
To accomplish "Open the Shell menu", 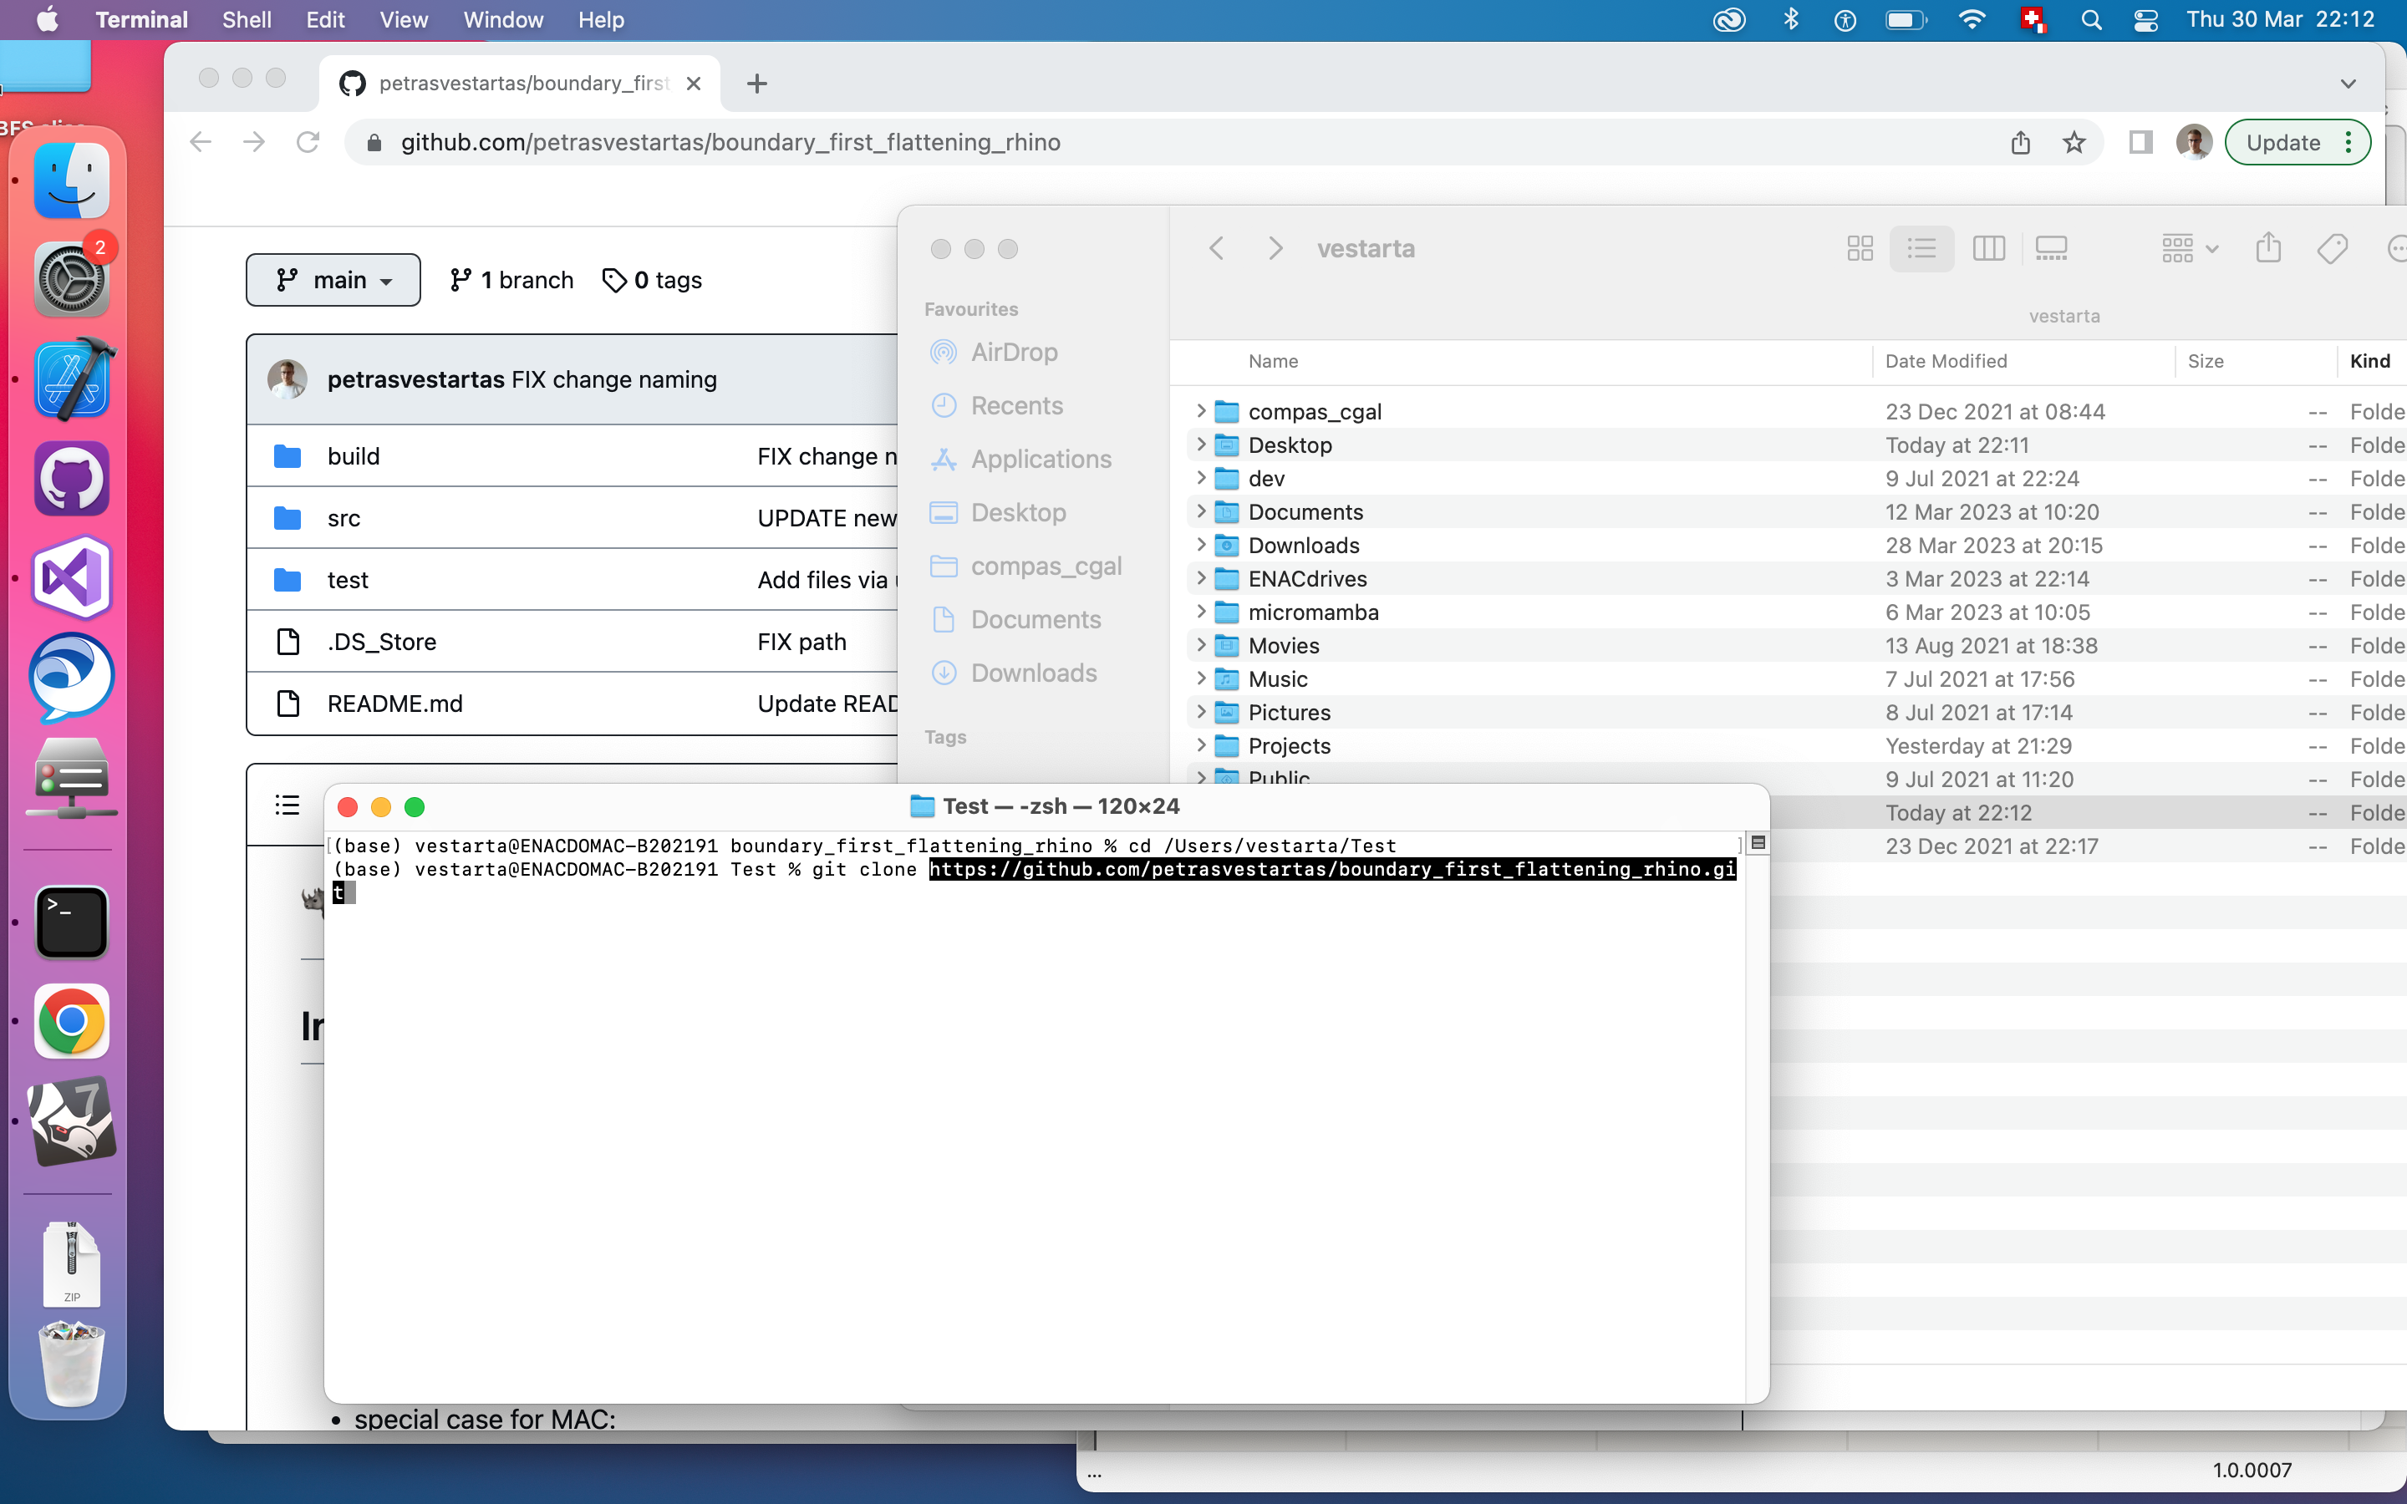I will pyautogui.click(x=246, y=20).
